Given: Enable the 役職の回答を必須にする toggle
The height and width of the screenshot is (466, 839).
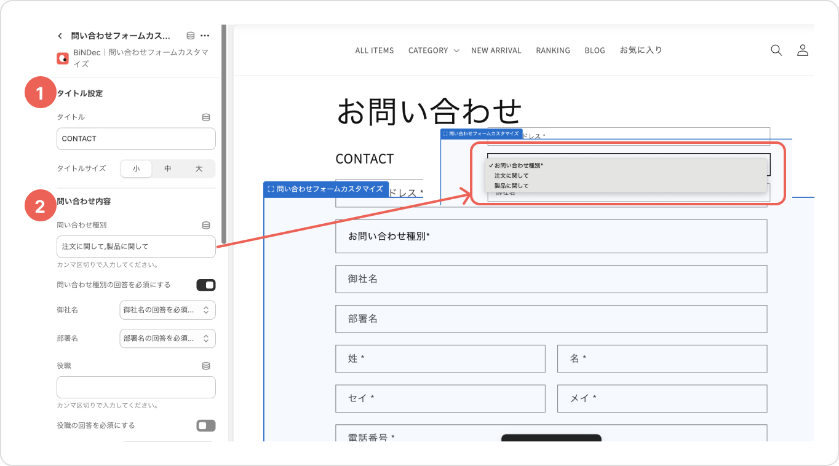Looking at the screenshot, I should click(205, 425).
